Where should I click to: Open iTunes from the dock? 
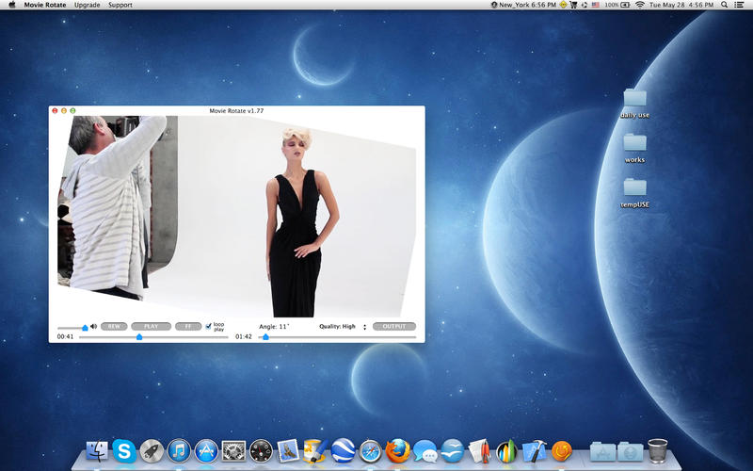tap(179, 451)
